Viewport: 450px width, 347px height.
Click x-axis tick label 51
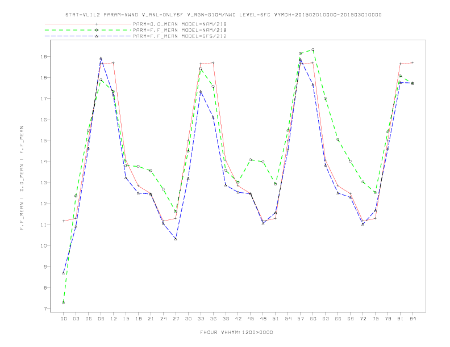[276, 319]
